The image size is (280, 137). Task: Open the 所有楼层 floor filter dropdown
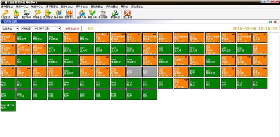point(29,28)
